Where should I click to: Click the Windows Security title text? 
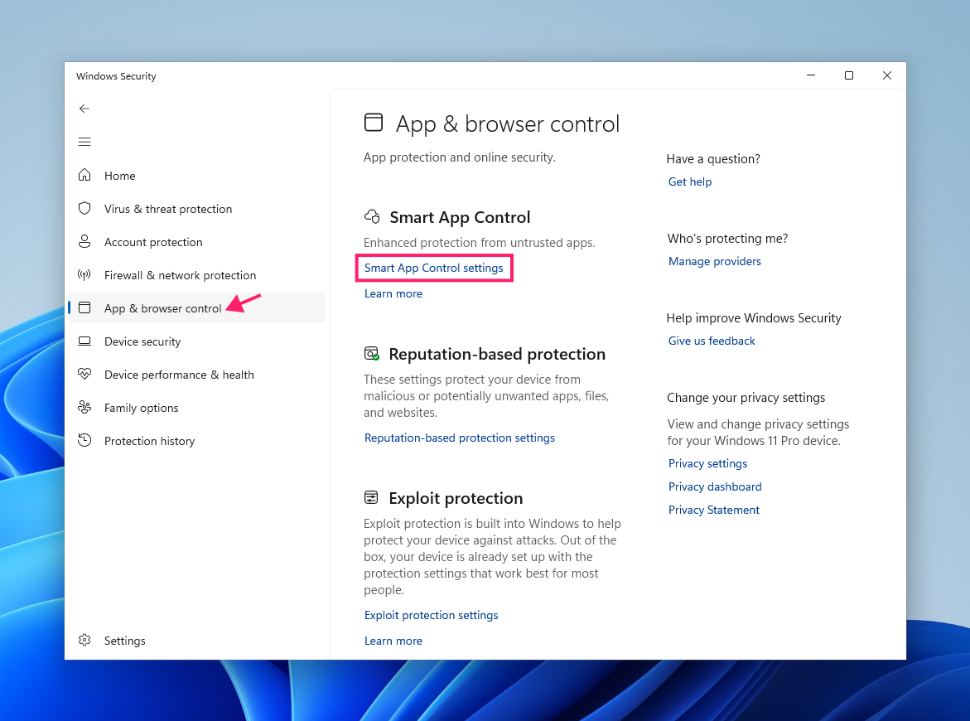(116, 76)
